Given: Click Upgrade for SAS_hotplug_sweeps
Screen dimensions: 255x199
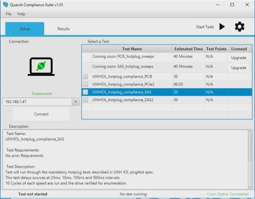Looking at the screenshot, I should point(238,67).
